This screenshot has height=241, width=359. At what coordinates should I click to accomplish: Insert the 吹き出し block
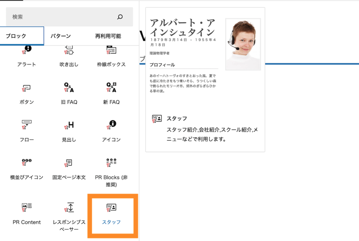[69, 56]
